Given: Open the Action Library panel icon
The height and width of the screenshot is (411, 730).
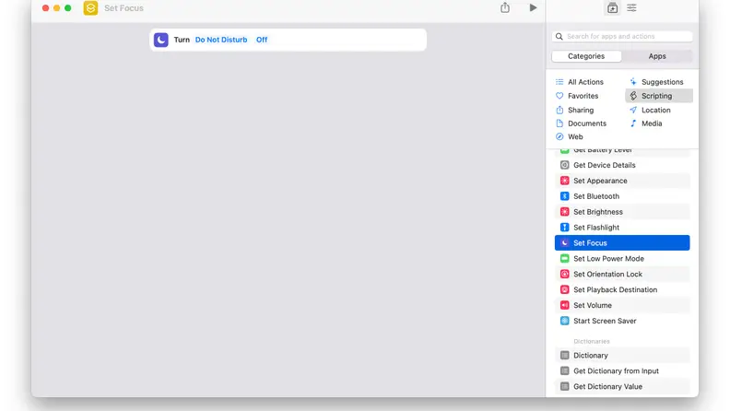Looking at the screenshot, I should pyautogui.click(x=612, y=7).
